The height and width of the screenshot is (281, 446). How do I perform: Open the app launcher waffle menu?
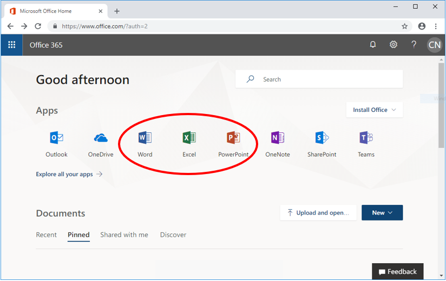tap(11, 45)
